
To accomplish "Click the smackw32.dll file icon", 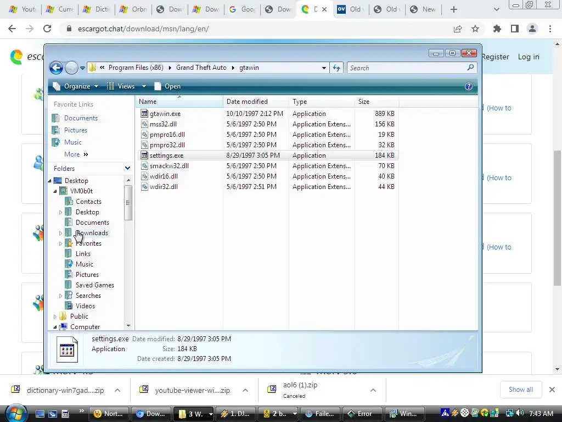I will (144, 166).
